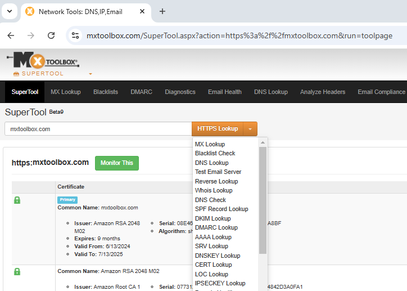Viewport: 407px width, 291px height.
Task: Toggle the lookup type dropdown caret
Action: click(x=250, y=129)
